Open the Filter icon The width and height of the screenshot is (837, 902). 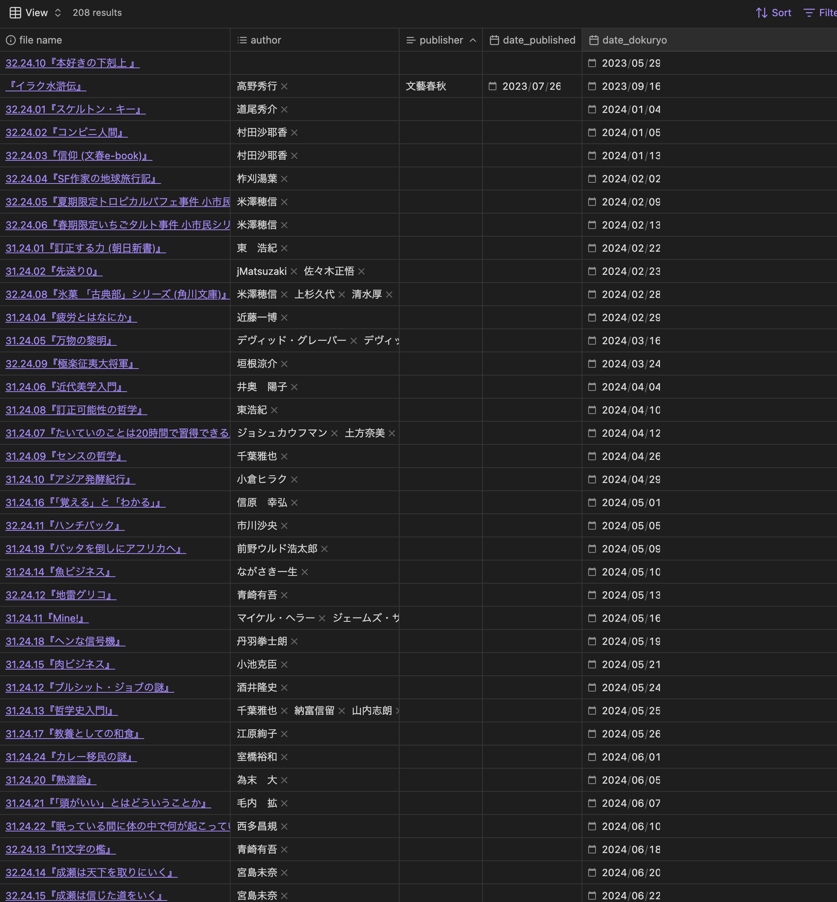(809, 13)
